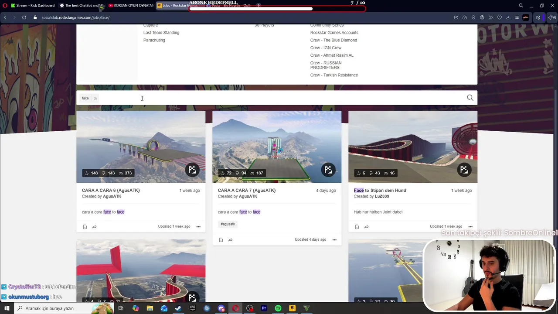Viewport: 558px width, 314px height.
Task: Click the AI button in browser toolbar
Action: point(552,17)
